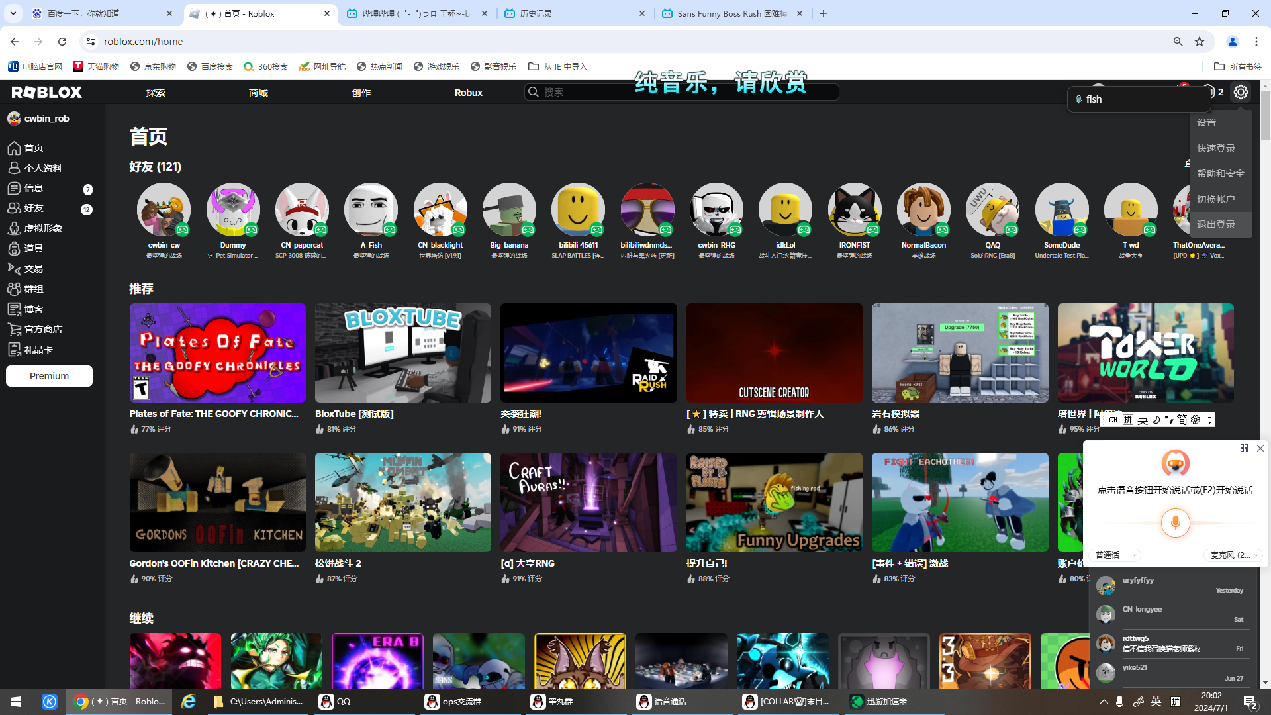Viewport: 1271px width, 715px height.
Task: Select 设置 from the settings menu
Action: pos(1221,122)
